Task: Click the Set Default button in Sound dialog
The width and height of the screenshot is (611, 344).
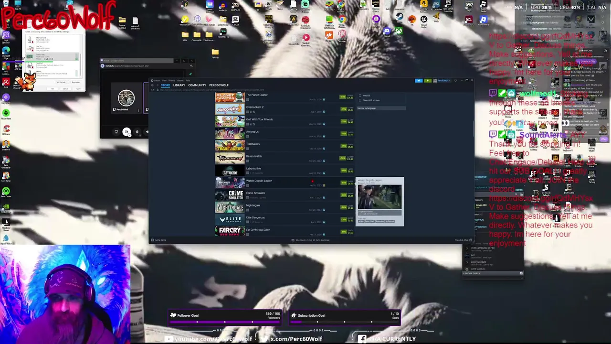Action: [61, 82]
